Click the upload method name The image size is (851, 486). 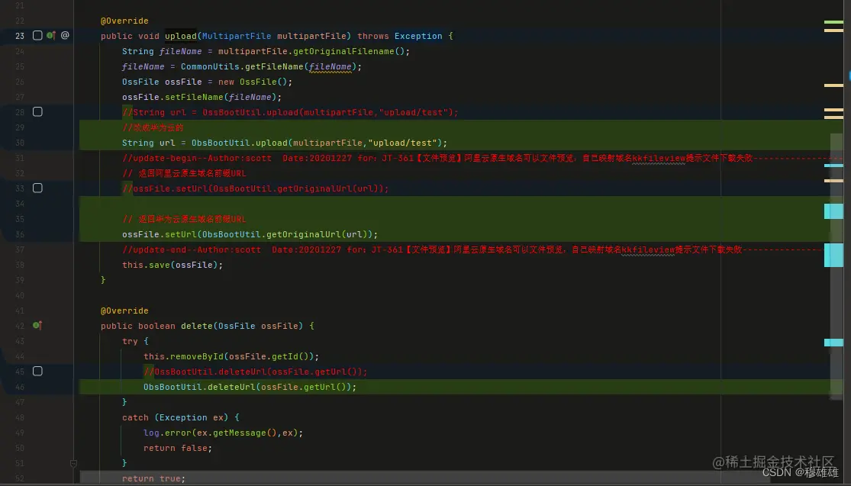click(181, 36)
